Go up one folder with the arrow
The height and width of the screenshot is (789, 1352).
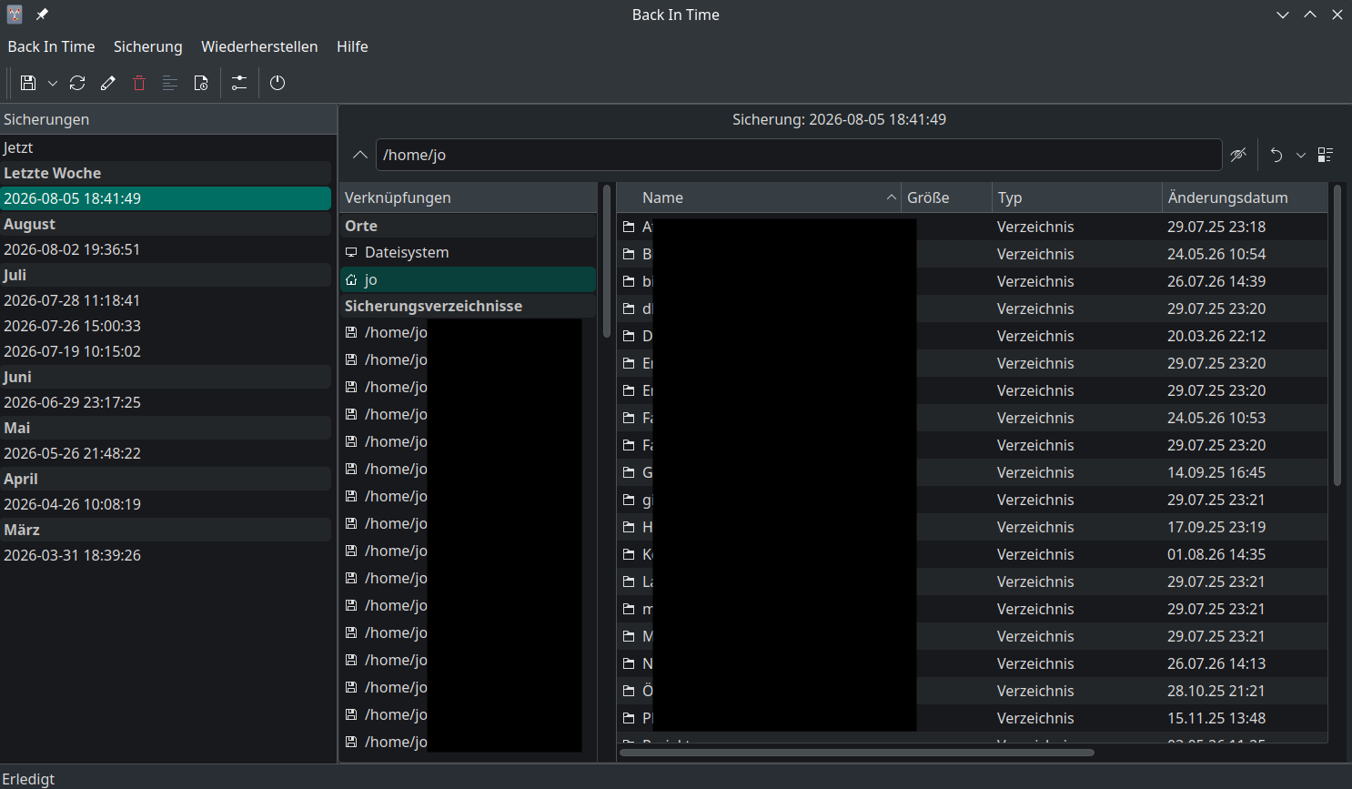pos(360,155)
